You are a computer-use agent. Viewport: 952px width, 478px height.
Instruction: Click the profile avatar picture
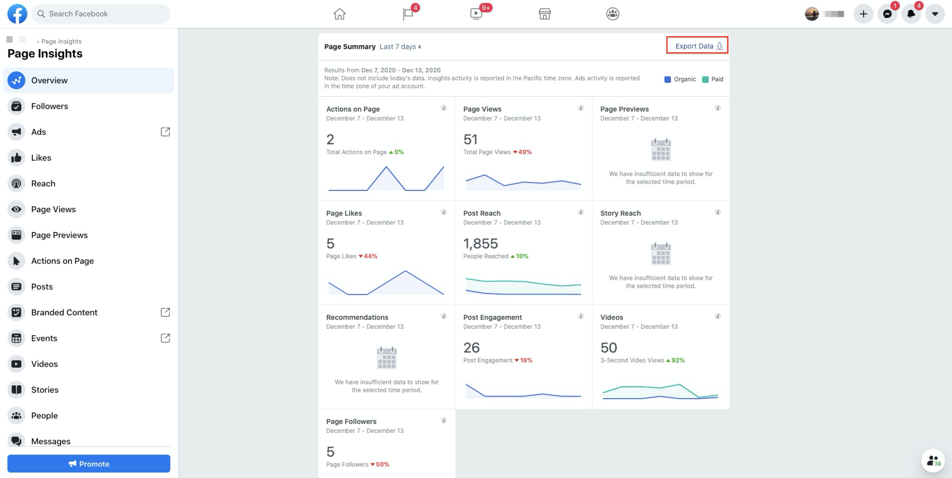coord(812,14)
